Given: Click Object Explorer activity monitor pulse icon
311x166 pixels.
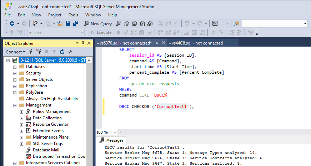Looking at the screenshot, I should coord(70,52).
